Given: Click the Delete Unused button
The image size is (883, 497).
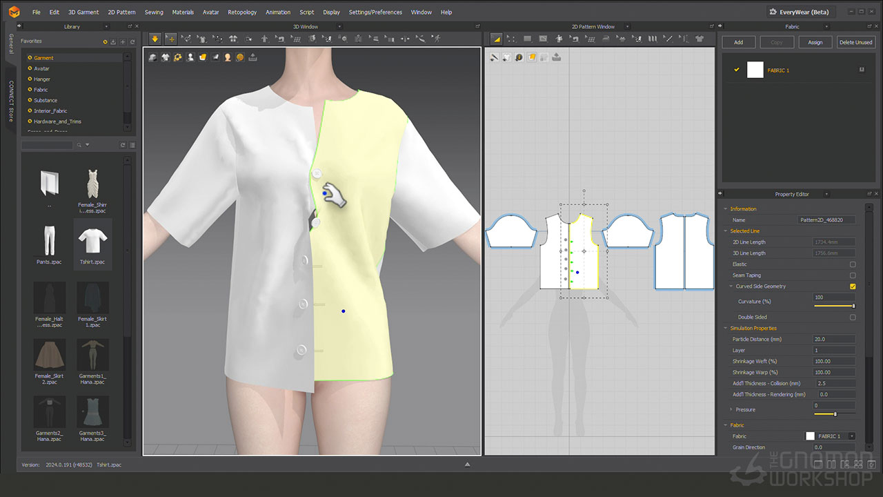Looking at the screenshot, I should [855, 42].
